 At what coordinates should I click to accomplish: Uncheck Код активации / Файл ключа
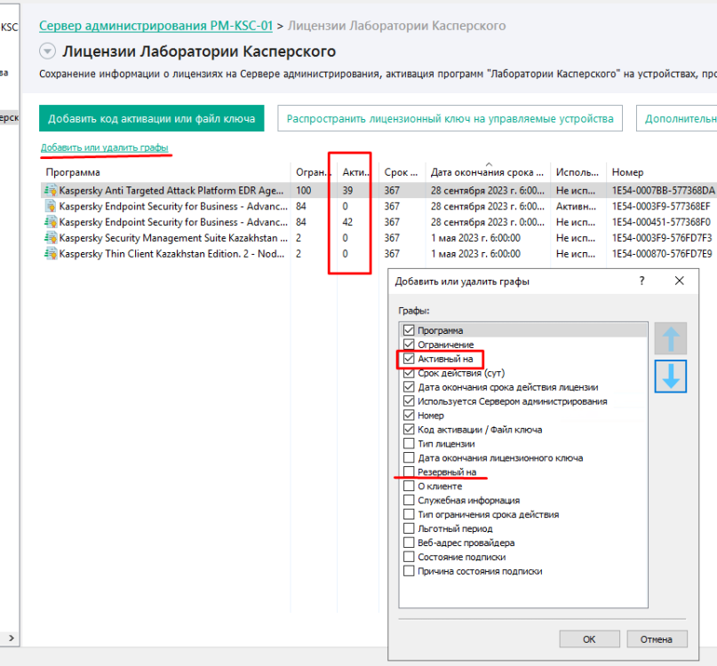(x=409, y=429)
